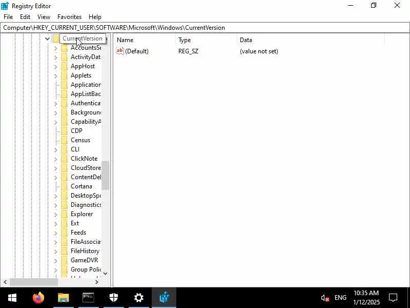
Task: Click the tree pane scroll right arrow
Action: pyautogui.click(x=97, y=282)
